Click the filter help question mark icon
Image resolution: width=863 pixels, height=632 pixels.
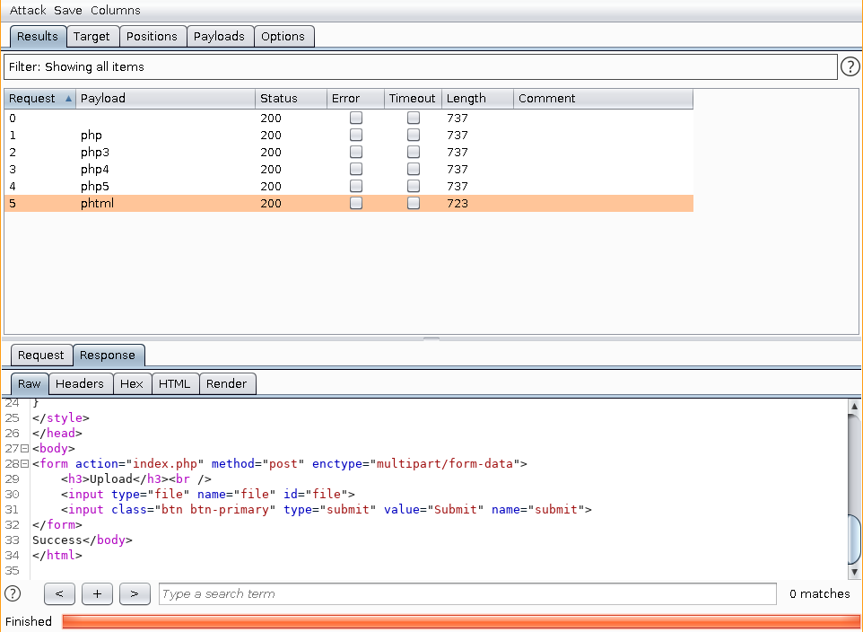pos(850,66)
